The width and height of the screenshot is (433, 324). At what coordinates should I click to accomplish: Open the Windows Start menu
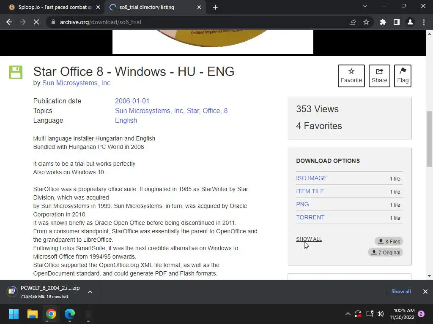click(14, 314)
